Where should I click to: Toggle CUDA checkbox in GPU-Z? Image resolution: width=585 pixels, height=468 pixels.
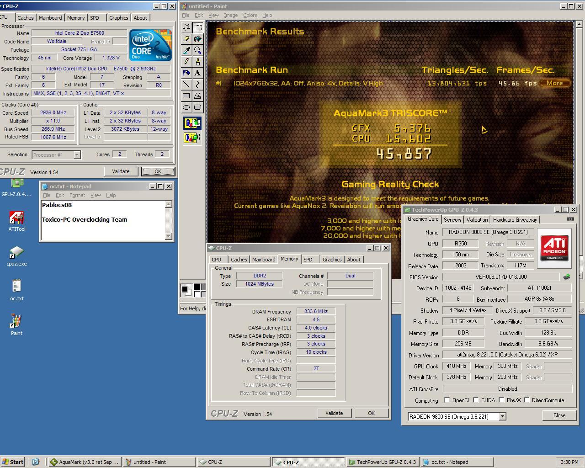pyautogui.click(x=476, y=400)
